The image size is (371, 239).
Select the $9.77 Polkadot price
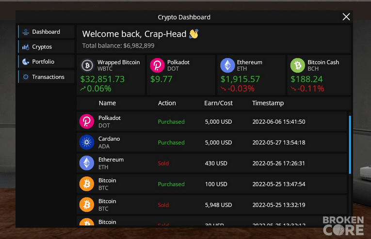161,79
